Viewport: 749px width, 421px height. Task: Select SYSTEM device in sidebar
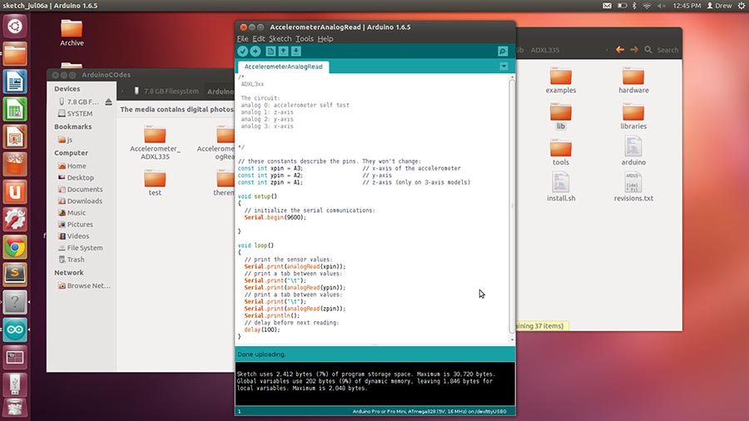click(76, 114)
